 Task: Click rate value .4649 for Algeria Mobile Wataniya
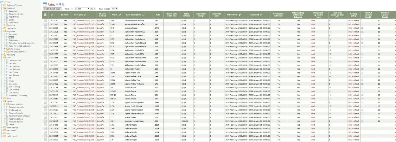[x=156, y=113]
